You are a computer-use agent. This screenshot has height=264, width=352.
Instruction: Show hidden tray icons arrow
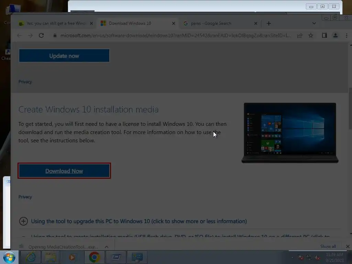pyautogui.click(x=292, y=257)
